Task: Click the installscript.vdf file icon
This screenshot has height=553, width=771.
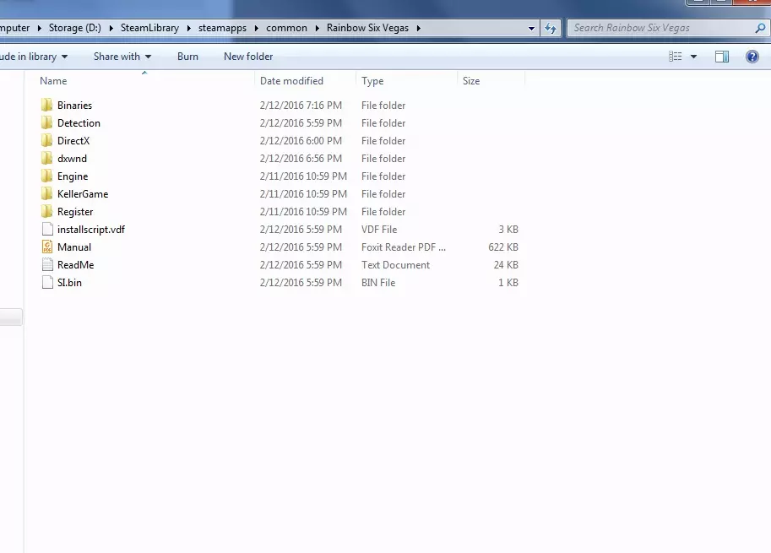Action: [x=47, y=229]
